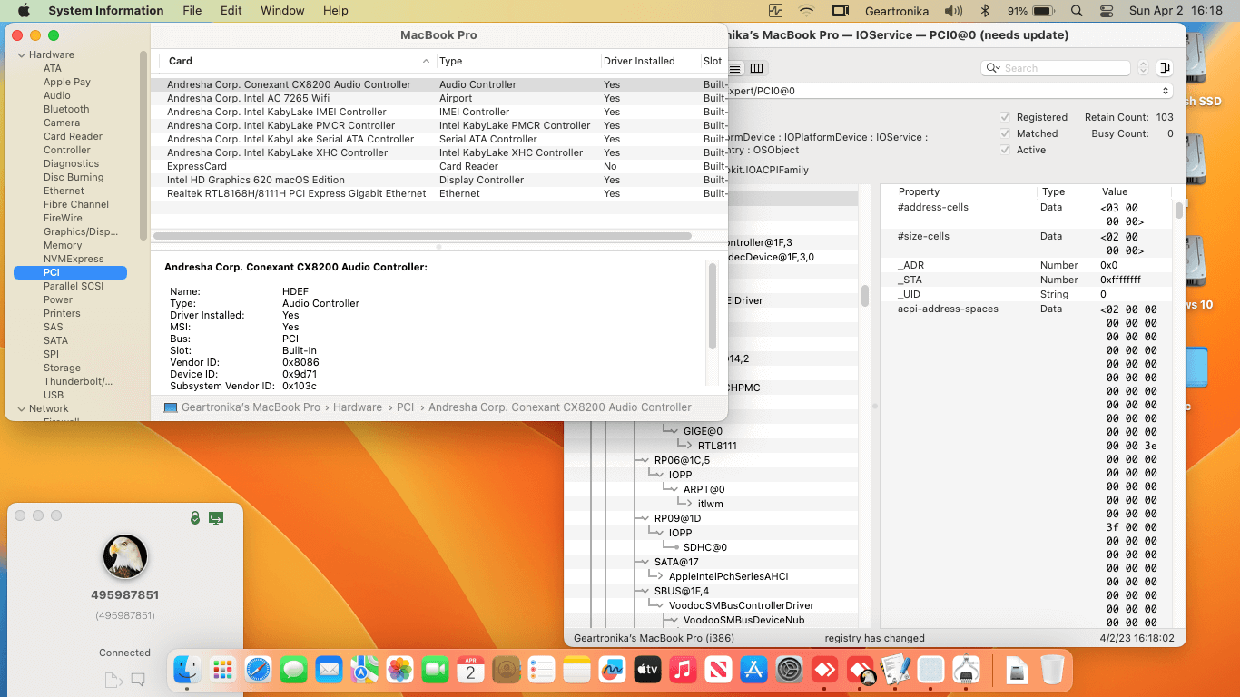The image size is (1240, 697).
Task: Expand the AppleIntelPchSeriesAHCI node
Action: (x=659, y=577)
